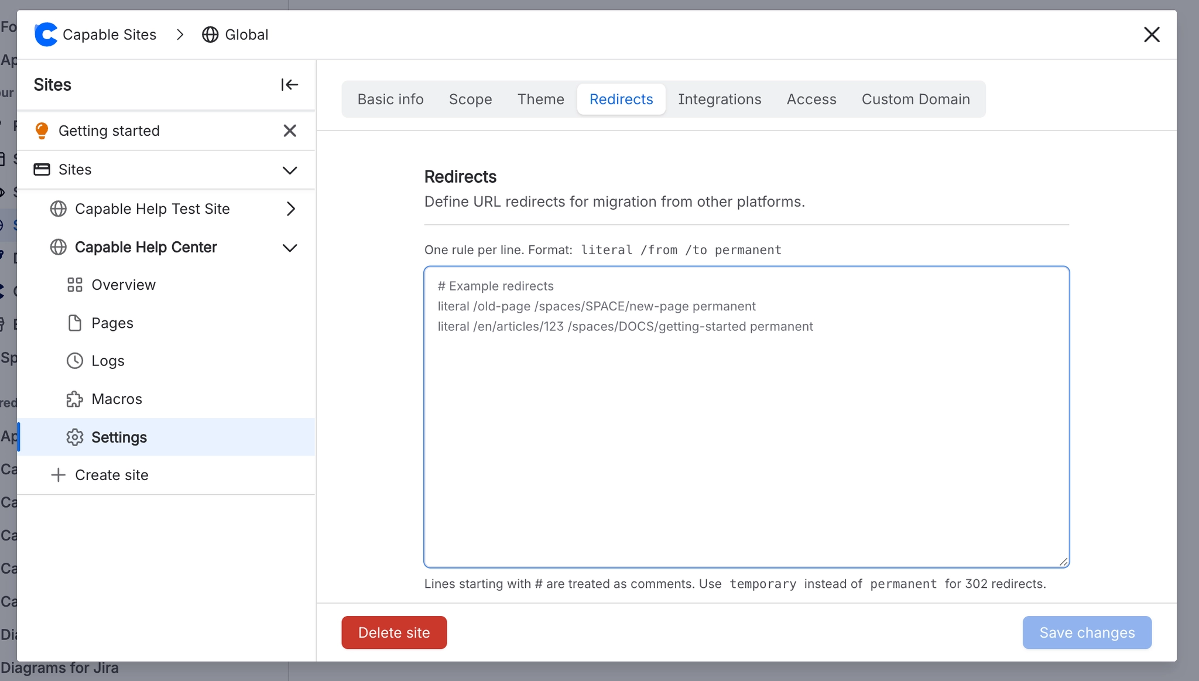Click the 'Lines starting with #' help note
Image resolution: width=1199 pixels, height=681 pixels.
coord(735,584)
